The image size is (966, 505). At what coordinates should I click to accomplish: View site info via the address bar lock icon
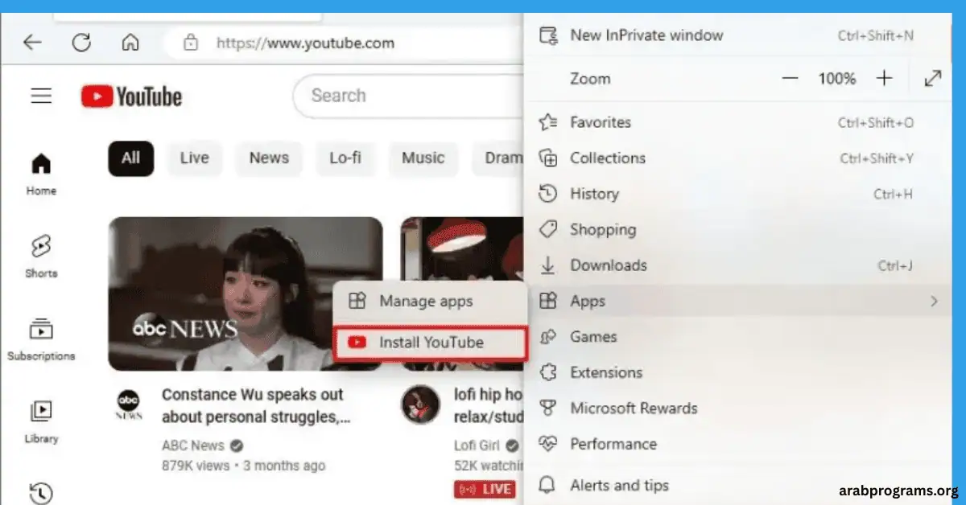pos(191,43)
